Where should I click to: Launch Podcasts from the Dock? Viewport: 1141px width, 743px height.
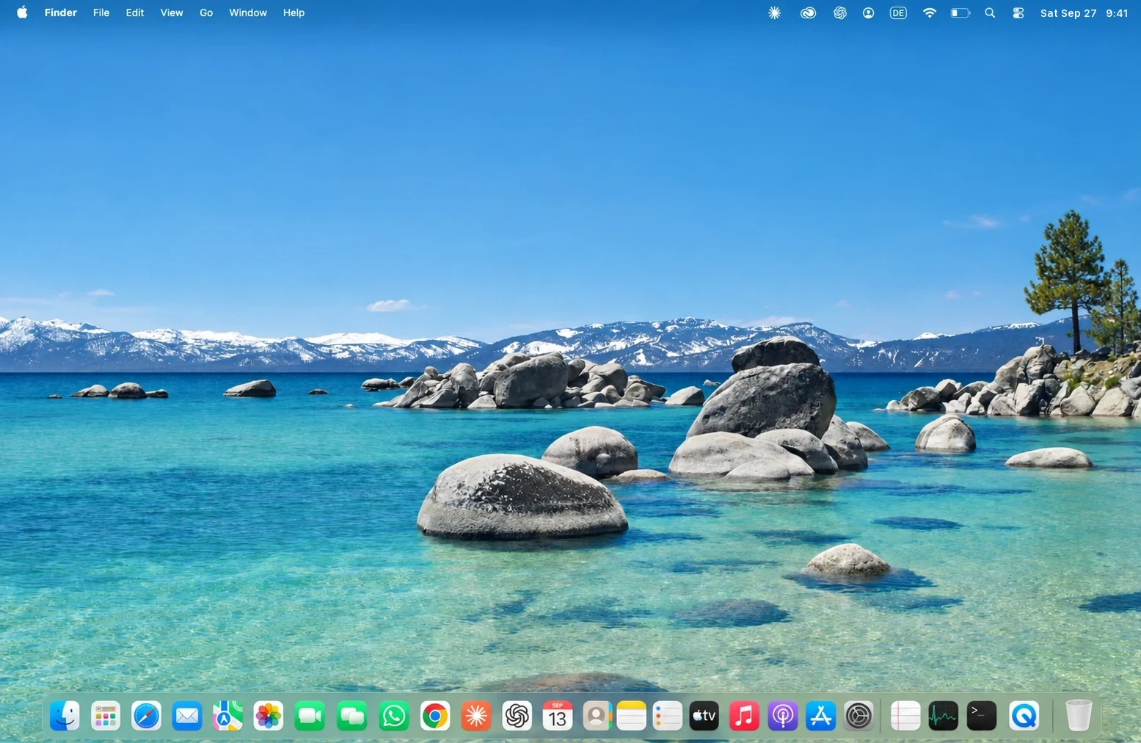783,716
